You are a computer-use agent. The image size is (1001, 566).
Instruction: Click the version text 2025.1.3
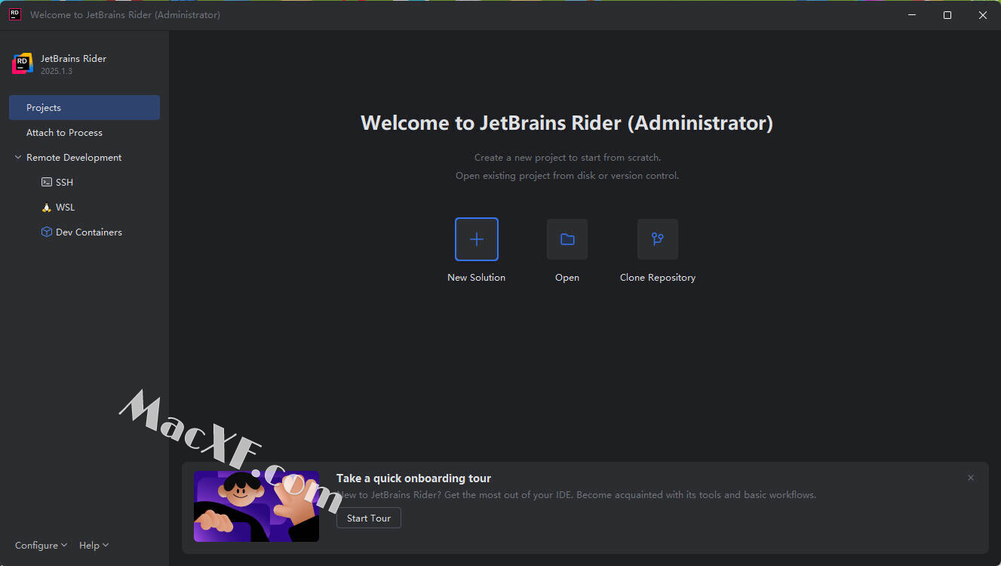tap(57, 71)
